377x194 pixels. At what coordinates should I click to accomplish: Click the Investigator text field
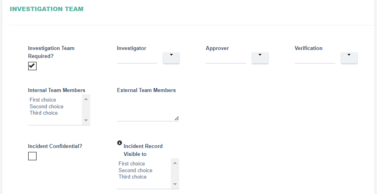pyautogui.click(x=137, y=58)
